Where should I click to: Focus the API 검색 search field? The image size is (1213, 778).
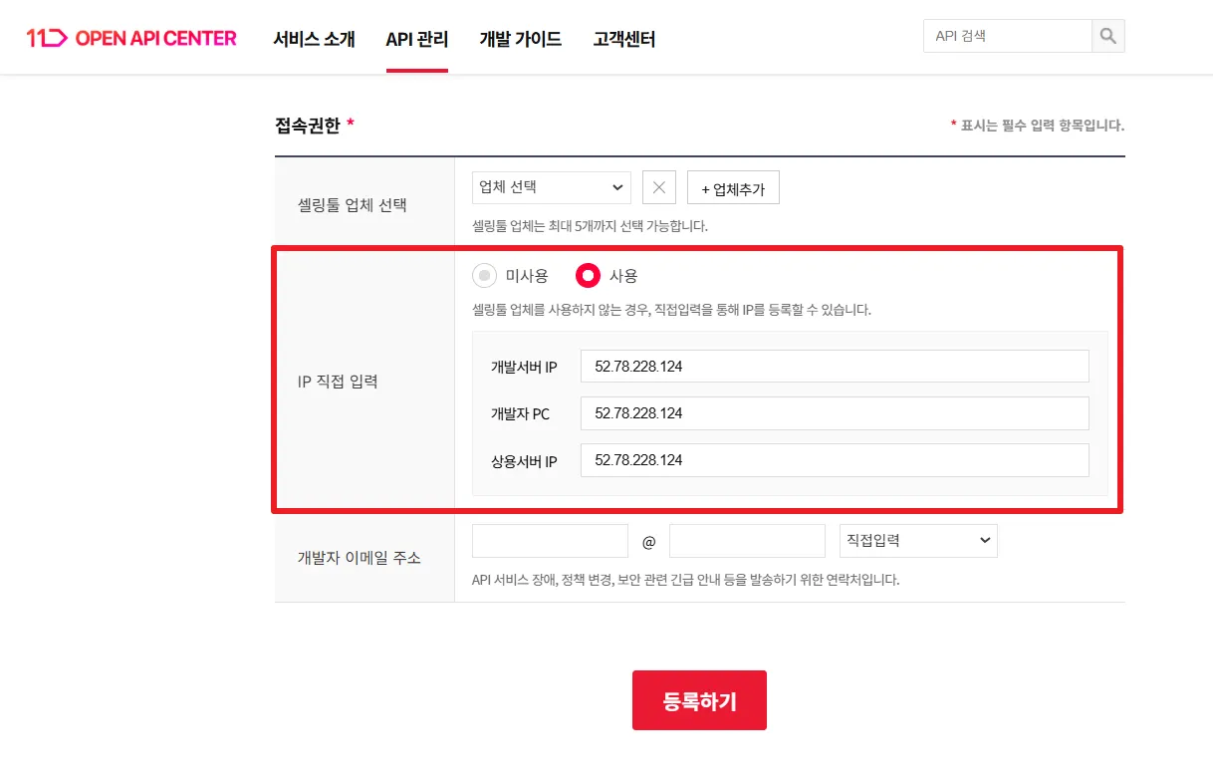[x=1008, y=37]
